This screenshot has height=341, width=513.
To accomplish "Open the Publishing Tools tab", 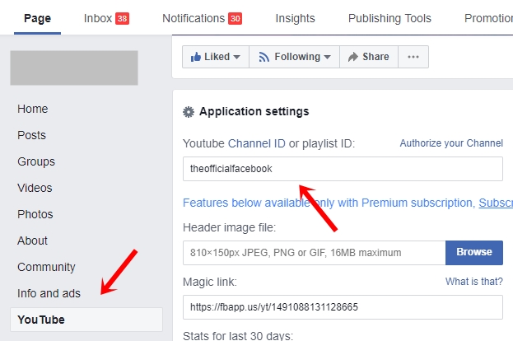I will click(x=389, y=18).
